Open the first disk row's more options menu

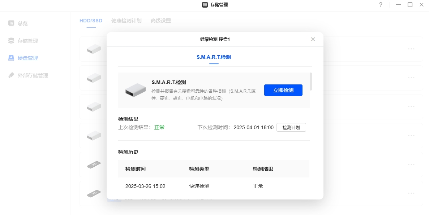(x=411, y=49)
